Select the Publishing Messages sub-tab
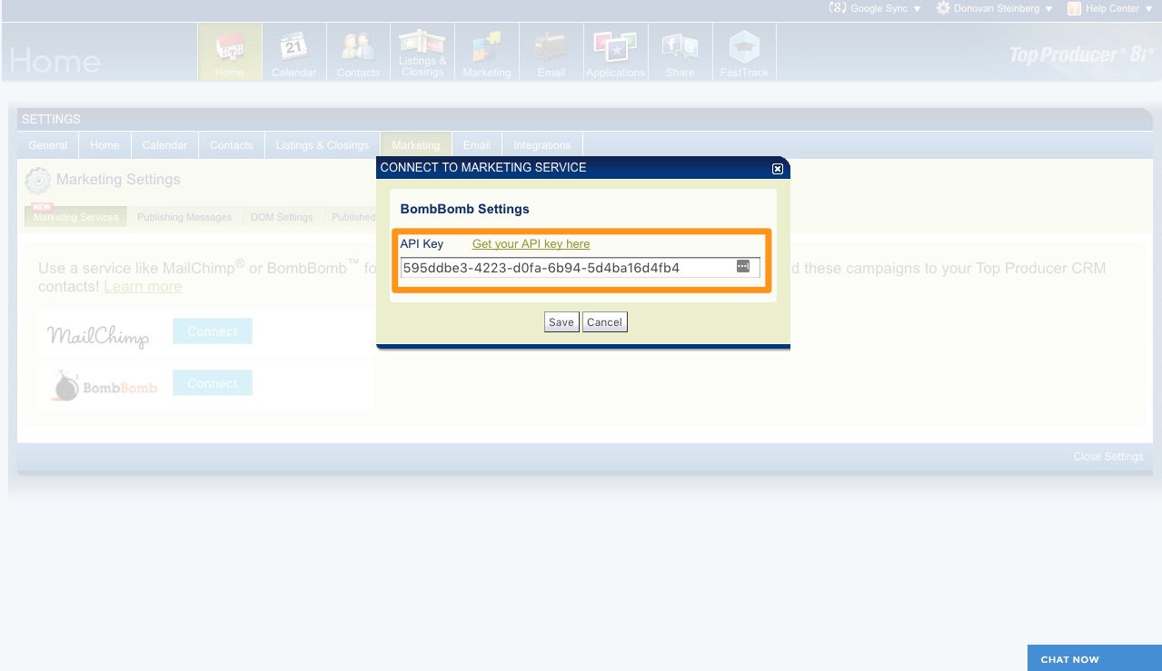This screenshot has width=1162, height=671. pos(184,217)
